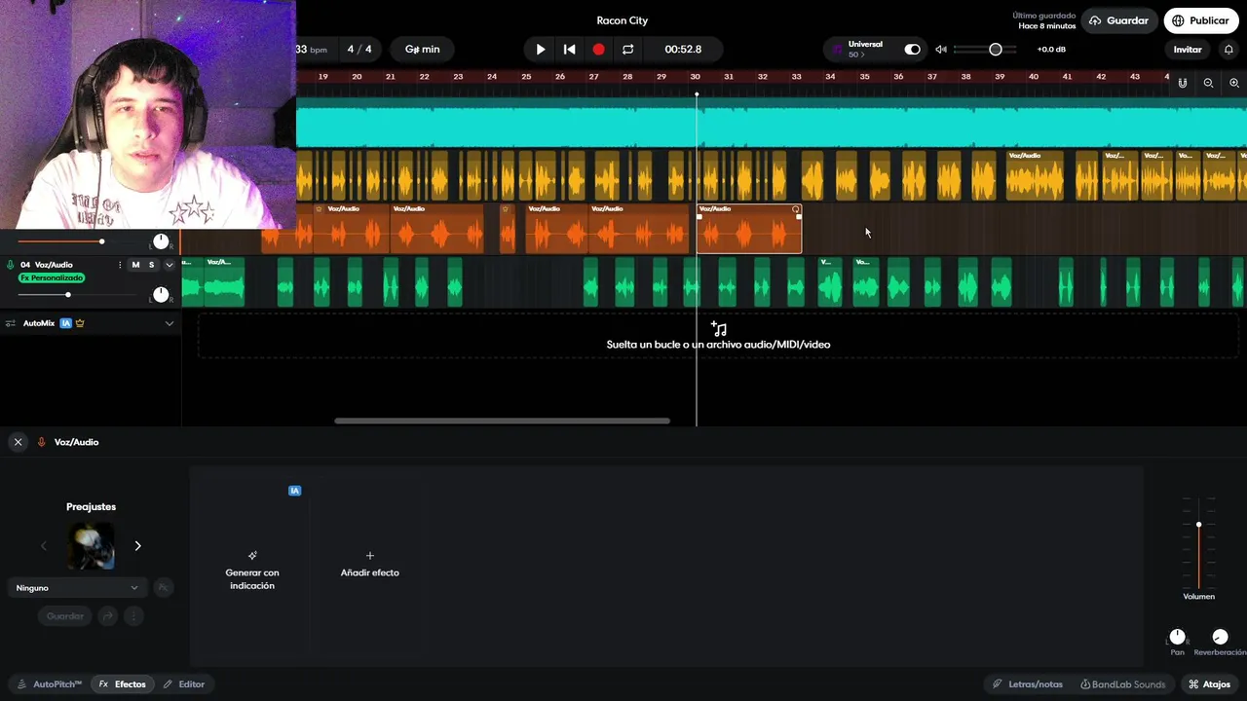The height and width of the screenshot is (701, 1247).
Task: Open the Fx Personalizado effects badge
Action: [52, 278]
